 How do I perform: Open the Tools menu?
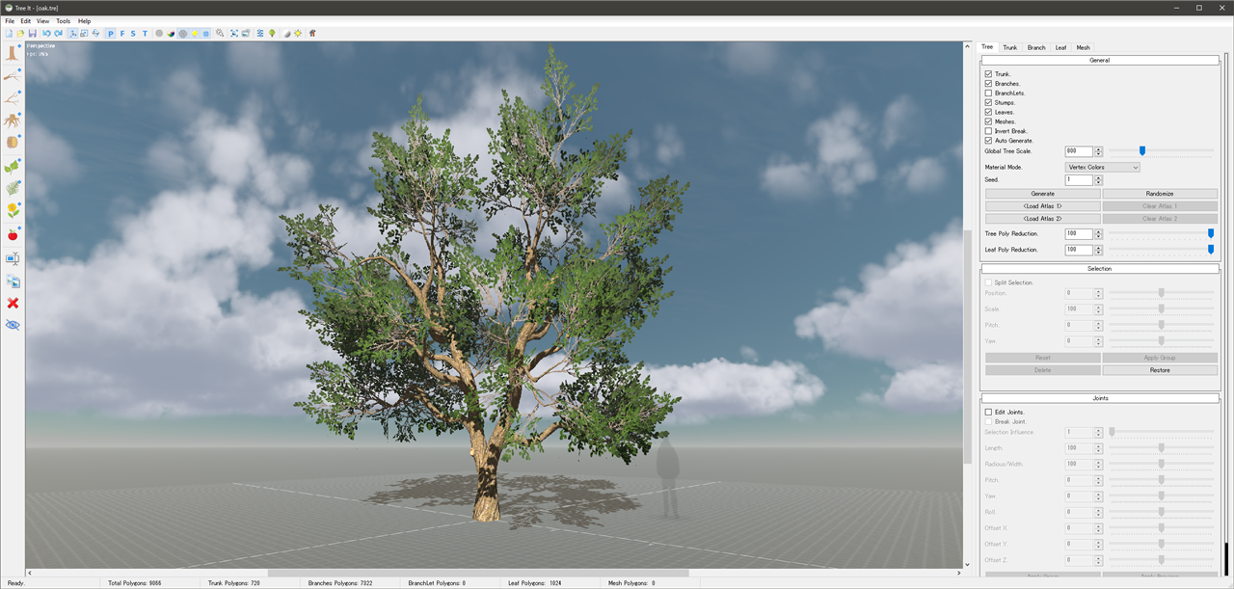pyautogui.click(x=63, y=20)
